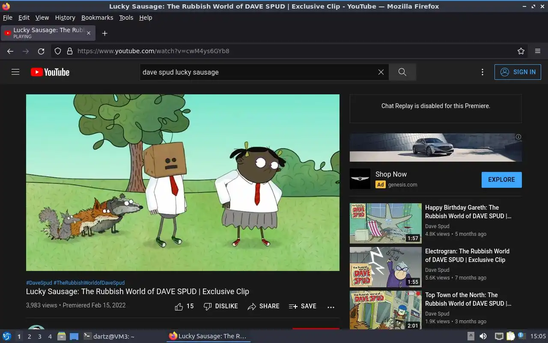Image resolution: width=548 pixels, height=343 pixels.
Task: Open the video's more actions ellipsis
Action: [331, 307]
